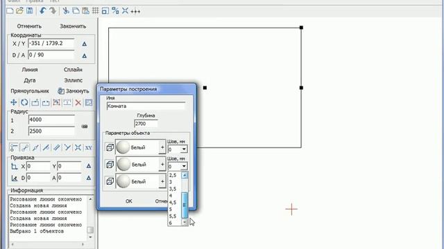444x249 pixels.
Task: Select the third Белый material sphere swatch
Action: (123, 181)
